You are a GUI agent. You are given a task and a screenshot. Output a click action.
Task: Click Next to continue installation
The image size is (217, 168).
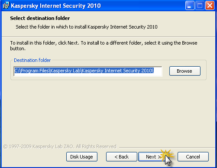(x=153, y=157)
